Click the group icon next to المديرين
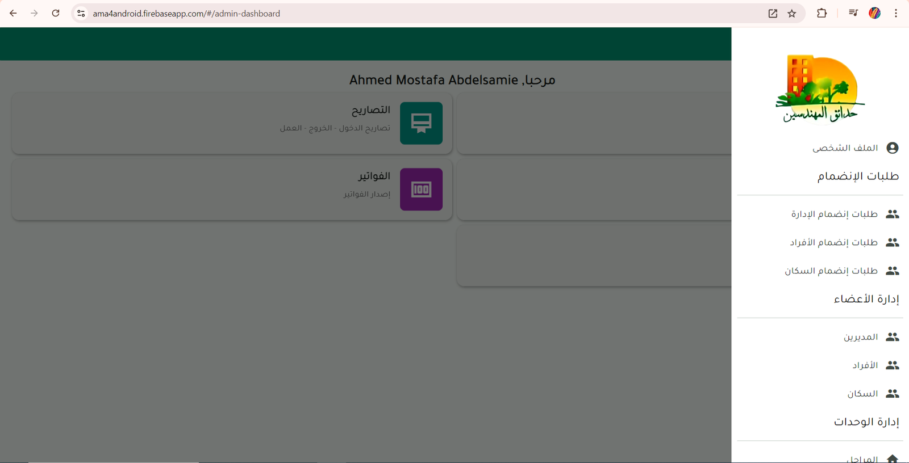Viewport: 909px width, 463px height. [893, 337]
